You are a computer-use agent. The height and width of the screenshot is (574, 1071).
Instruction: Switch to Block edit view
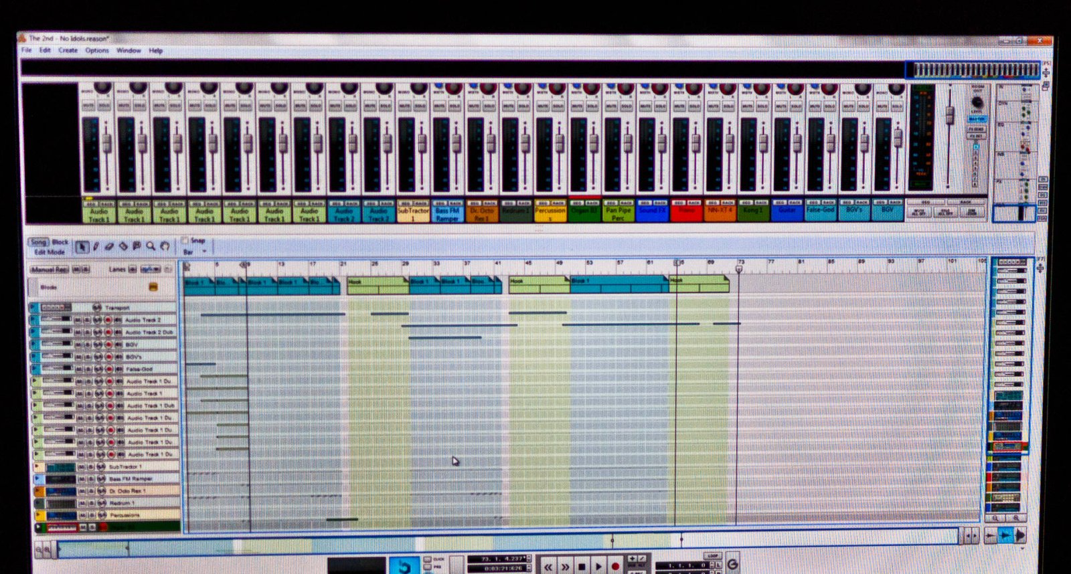click(x=60, y=242)
